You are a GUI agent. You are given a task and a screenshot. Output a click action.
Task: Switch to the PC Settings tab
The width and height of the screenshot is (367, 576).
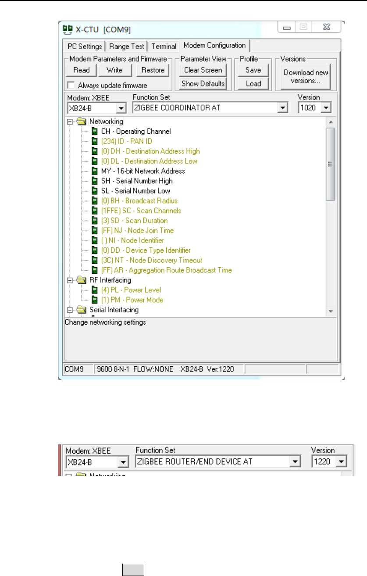point(85,46)
